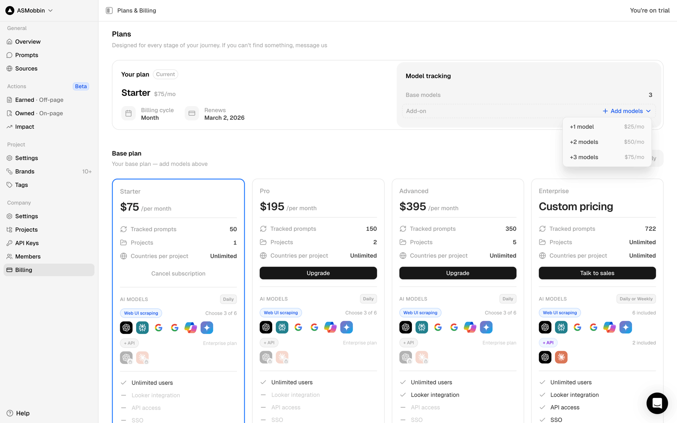Click the Current badge next to Your plan
Viewport: 677px width, 423px height.
point(165,74)
